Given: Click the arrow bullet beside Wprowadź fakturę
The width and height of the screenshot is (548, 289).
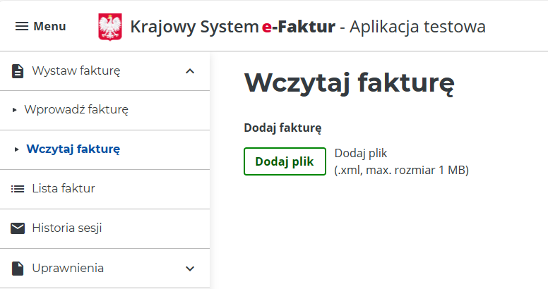Looking at the screenshot, I should [14, 111].
